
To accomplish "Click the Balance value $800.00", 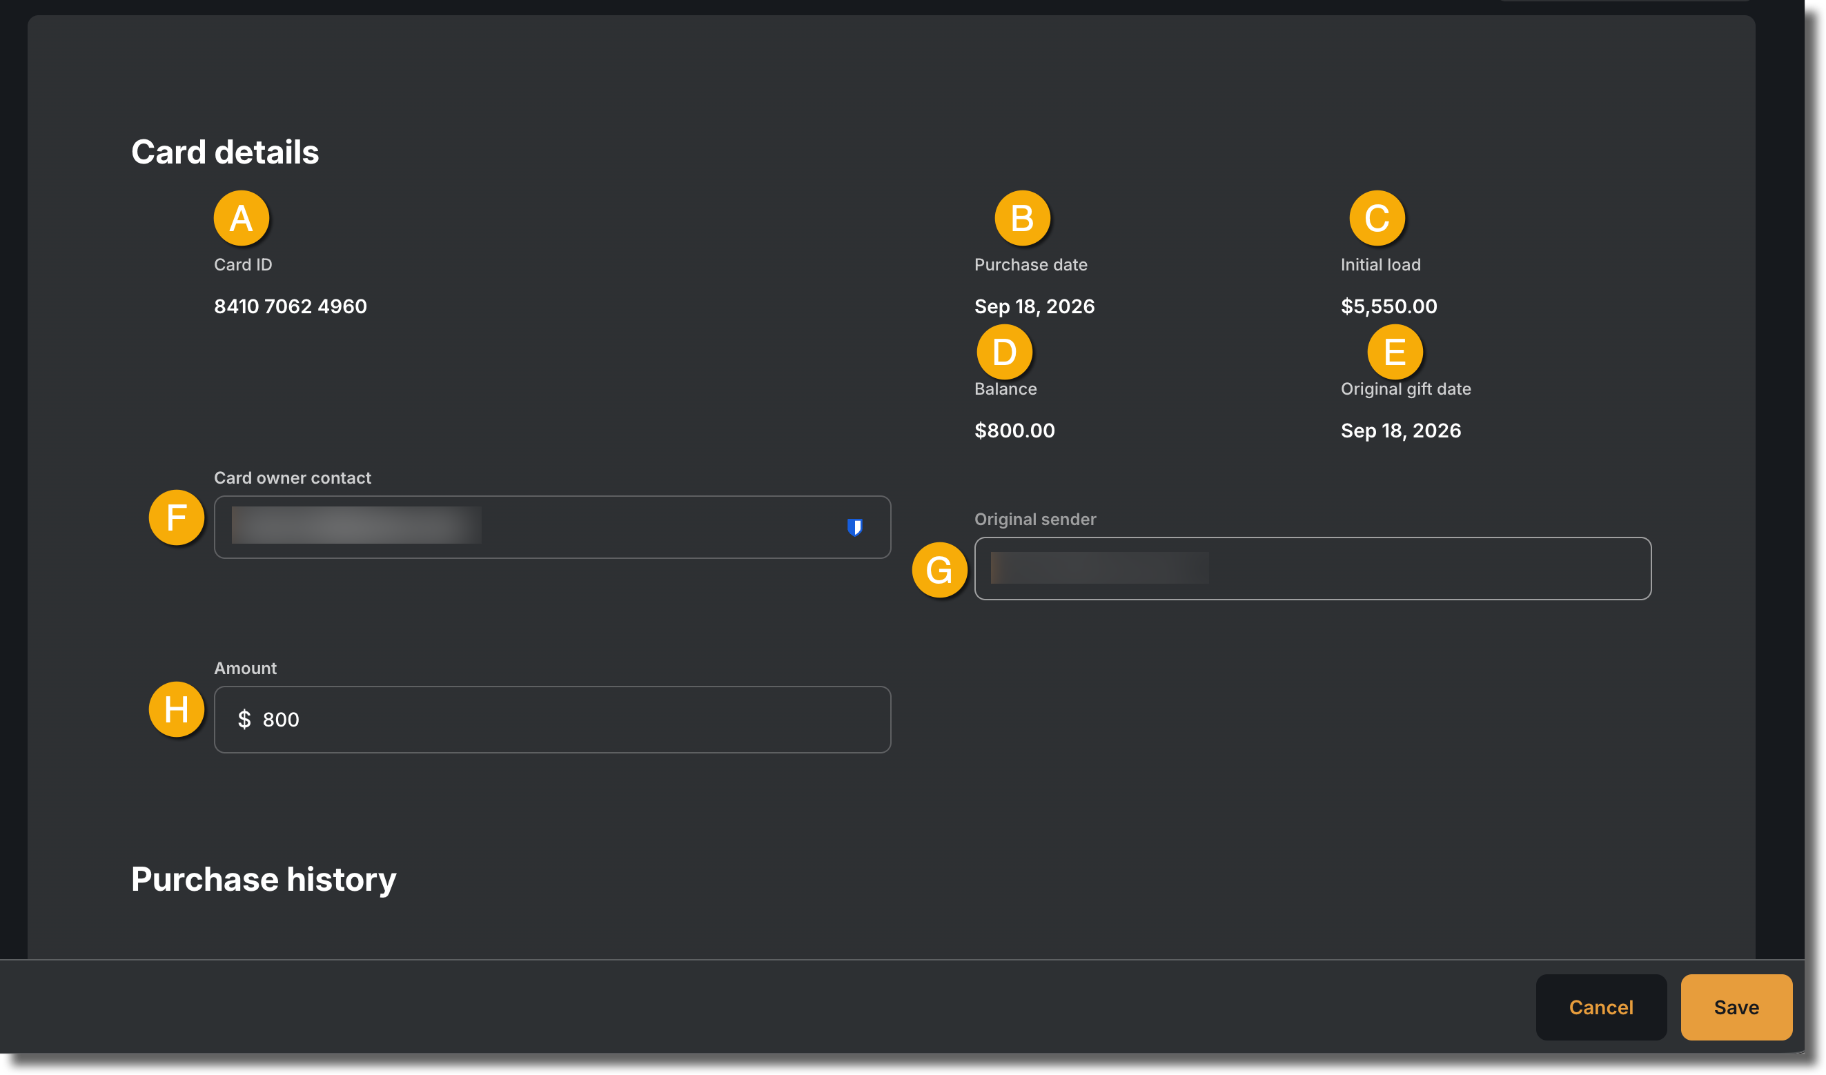I will (x=1014, y=431).
